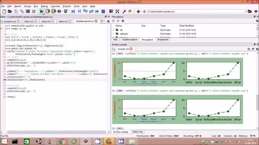
Task: Click the Save all files icon
Action: [x=22, y=11]
